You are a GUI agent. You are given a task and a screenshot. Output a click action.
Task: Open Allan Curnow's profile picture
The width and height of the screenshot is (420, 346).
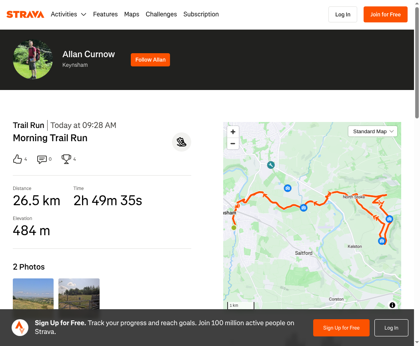[33, 60]
